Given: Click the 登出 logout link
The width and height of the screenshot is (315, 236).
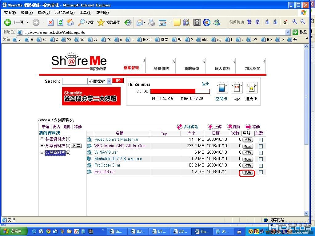Looking at the screenshot, I should click(x=205, y=84).
